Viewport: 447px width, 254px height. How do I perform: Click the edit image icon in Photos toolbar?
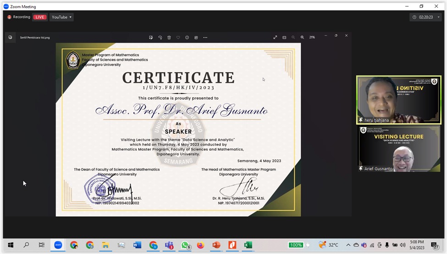[x=151, y=37]
